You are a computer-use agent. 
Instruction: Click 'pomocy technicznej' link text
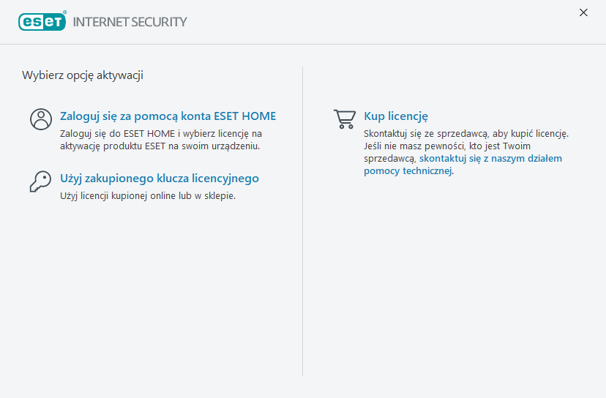(x=408, y=170)
